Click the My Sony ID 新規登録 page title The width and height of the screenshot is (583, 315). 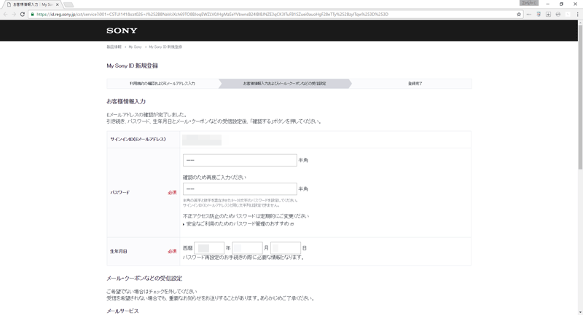click(x=133, y=65)
